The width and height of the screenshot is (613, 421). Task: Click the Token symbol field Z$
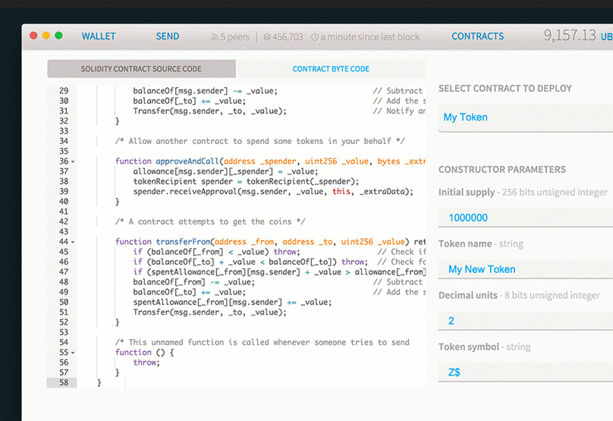[x=526, y=372]
